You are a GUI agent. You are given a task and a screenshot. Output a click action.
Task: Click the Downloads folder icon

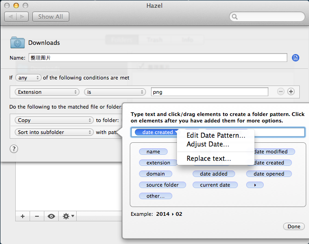pyautogui.click(x=18, y=43)
